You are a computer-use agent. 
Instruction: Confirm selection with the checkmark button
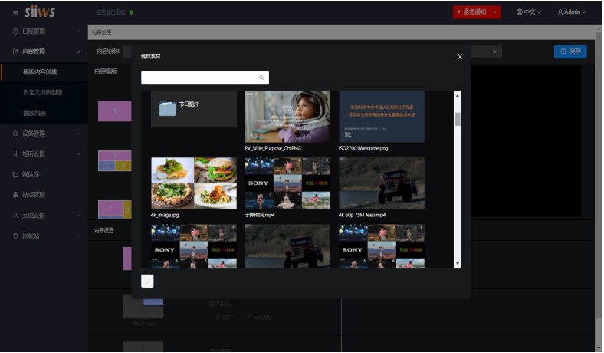148,281
